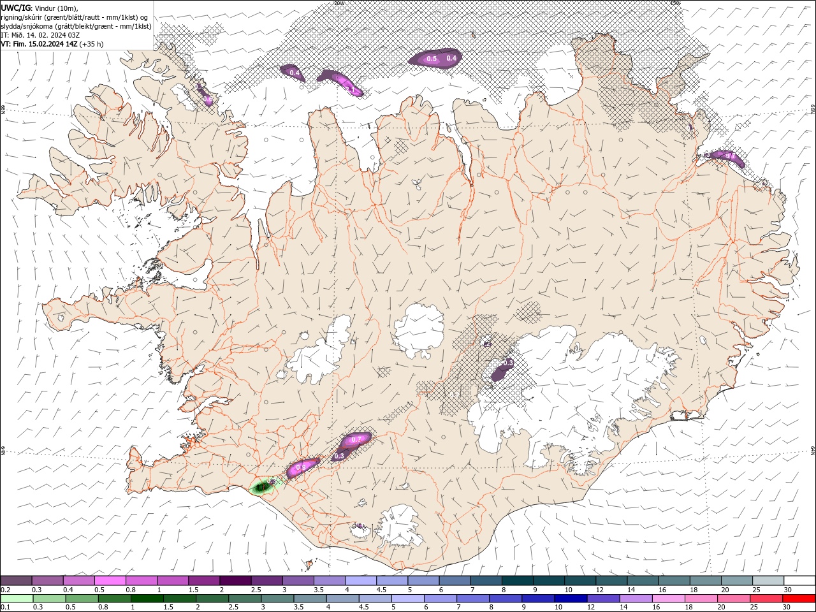Click the '0.5' value on northern snow patch
The height and width of the screenshot is (612, 816).
tap(432, 59)
